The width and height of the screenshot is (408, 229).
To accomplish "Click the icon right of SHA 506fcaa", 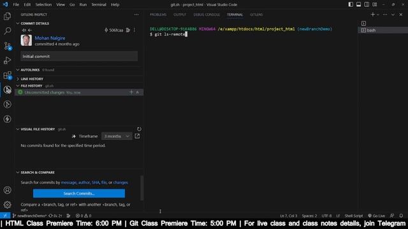I will (x=127, y=30).
